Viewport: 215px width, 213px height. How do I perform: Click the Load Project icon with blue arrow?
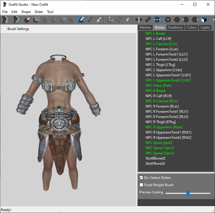[16, 20]
